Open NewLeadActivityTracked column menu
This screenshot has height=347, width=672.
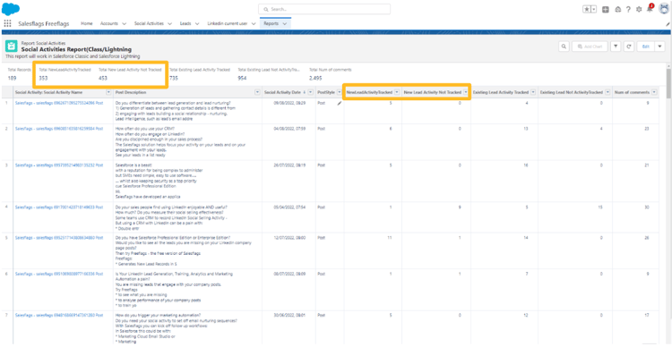point(397,92)
